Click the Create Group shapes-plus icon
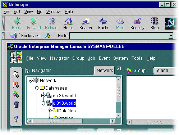 coord(16,95)
